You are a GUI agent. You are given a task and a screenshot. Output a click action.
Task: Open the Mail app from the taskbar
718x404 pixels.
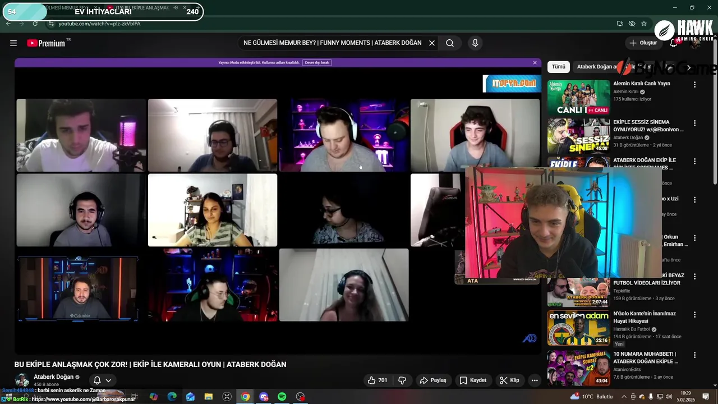point(190,397)
